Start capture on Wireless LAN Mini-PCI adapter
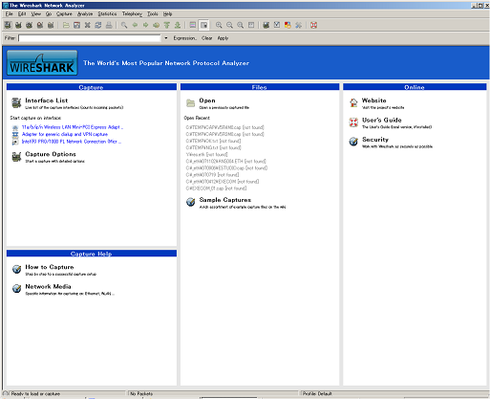This screenshot has width=490, height=399. coord(73,127)
